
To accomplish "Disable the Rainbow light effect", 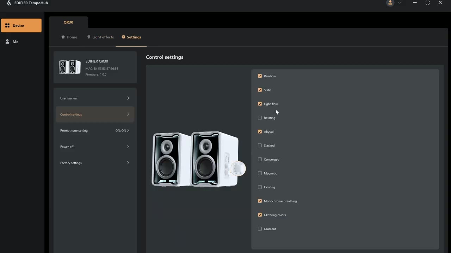I will tap(260, 76).
